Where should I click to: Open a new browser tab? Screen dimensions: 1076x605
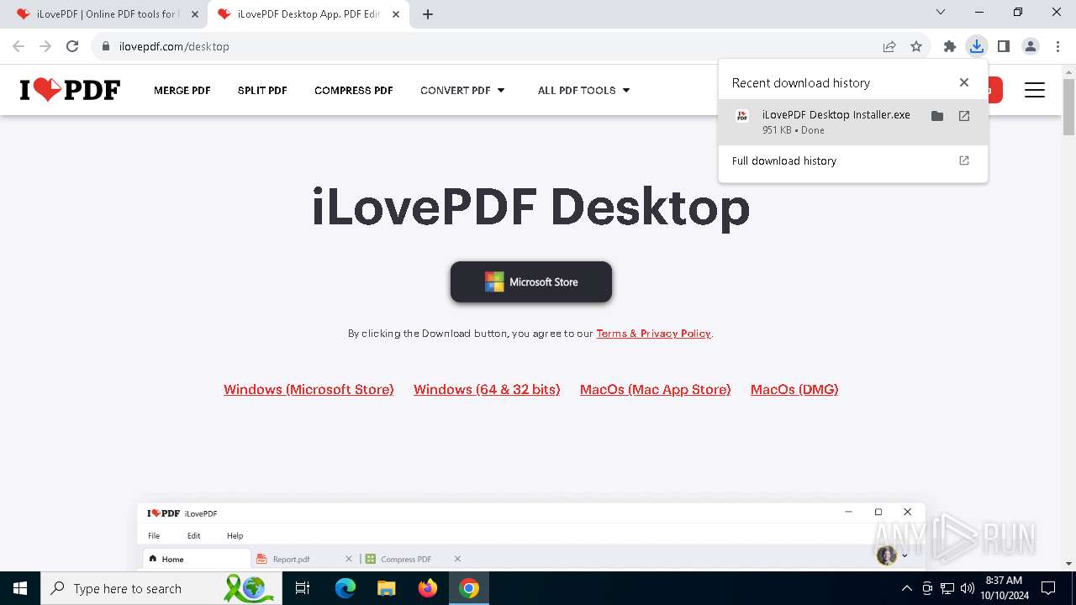(x=428, y=14)
